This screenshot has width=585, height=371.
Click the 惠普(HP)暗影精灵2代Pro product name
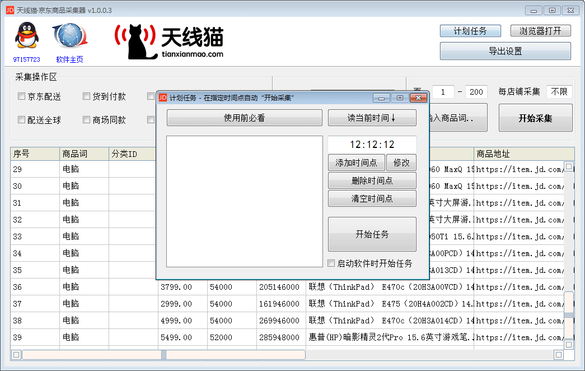point(390,337)
